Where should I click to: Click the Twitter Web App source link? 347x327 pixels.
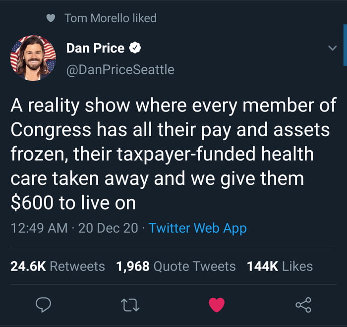(198, 228)
